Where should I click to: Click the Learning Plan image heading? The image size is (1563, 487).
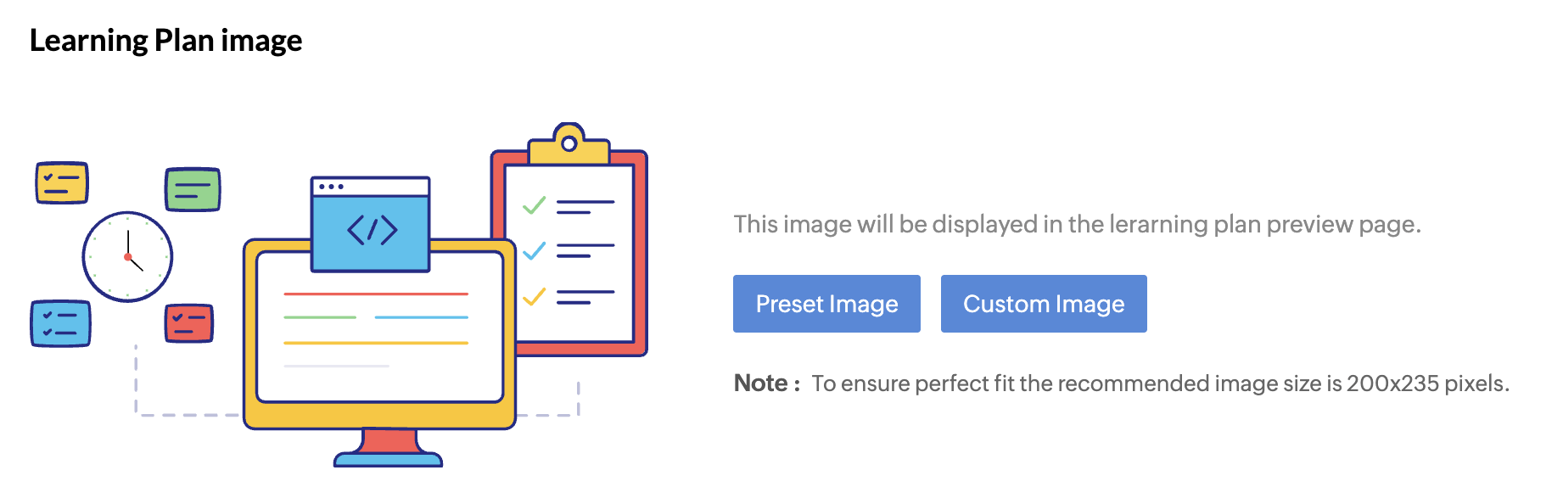165,41
